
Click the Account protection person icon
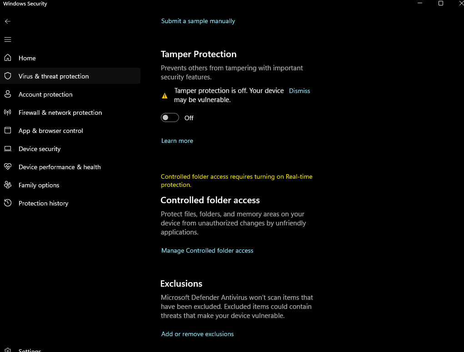[8, 94]
